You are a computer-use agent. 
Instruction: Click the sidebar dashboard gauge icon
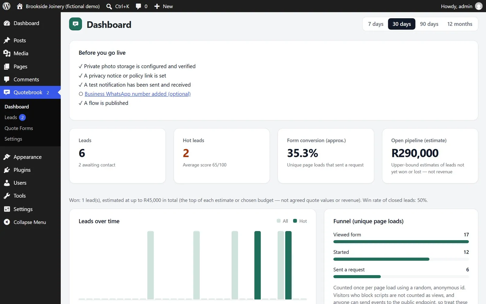[x=7, y=23]
